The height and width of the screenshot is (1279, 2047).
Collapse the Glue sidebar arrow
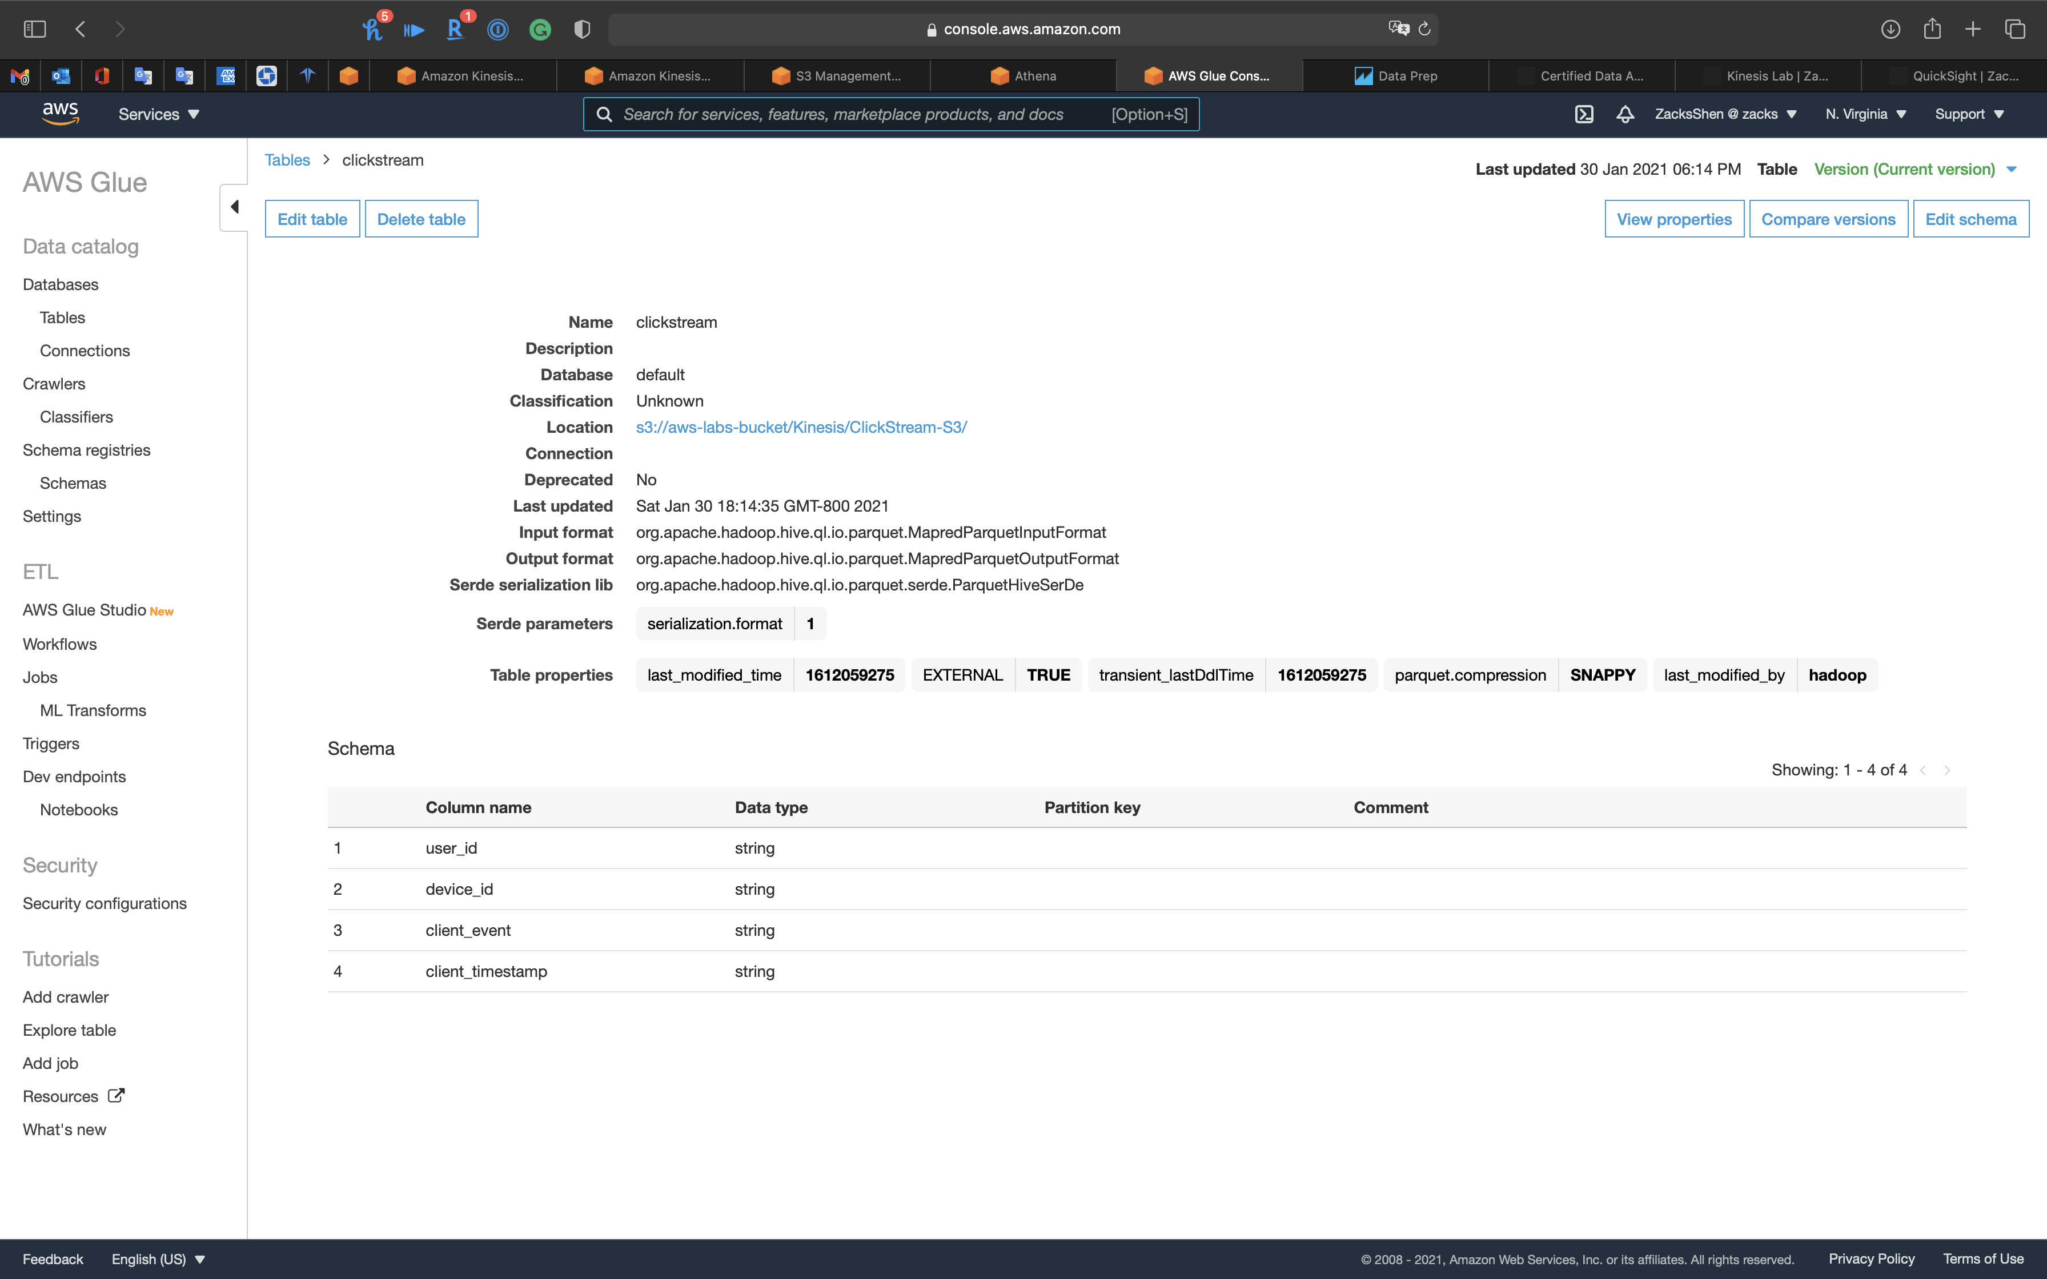(x=234, y=207)
